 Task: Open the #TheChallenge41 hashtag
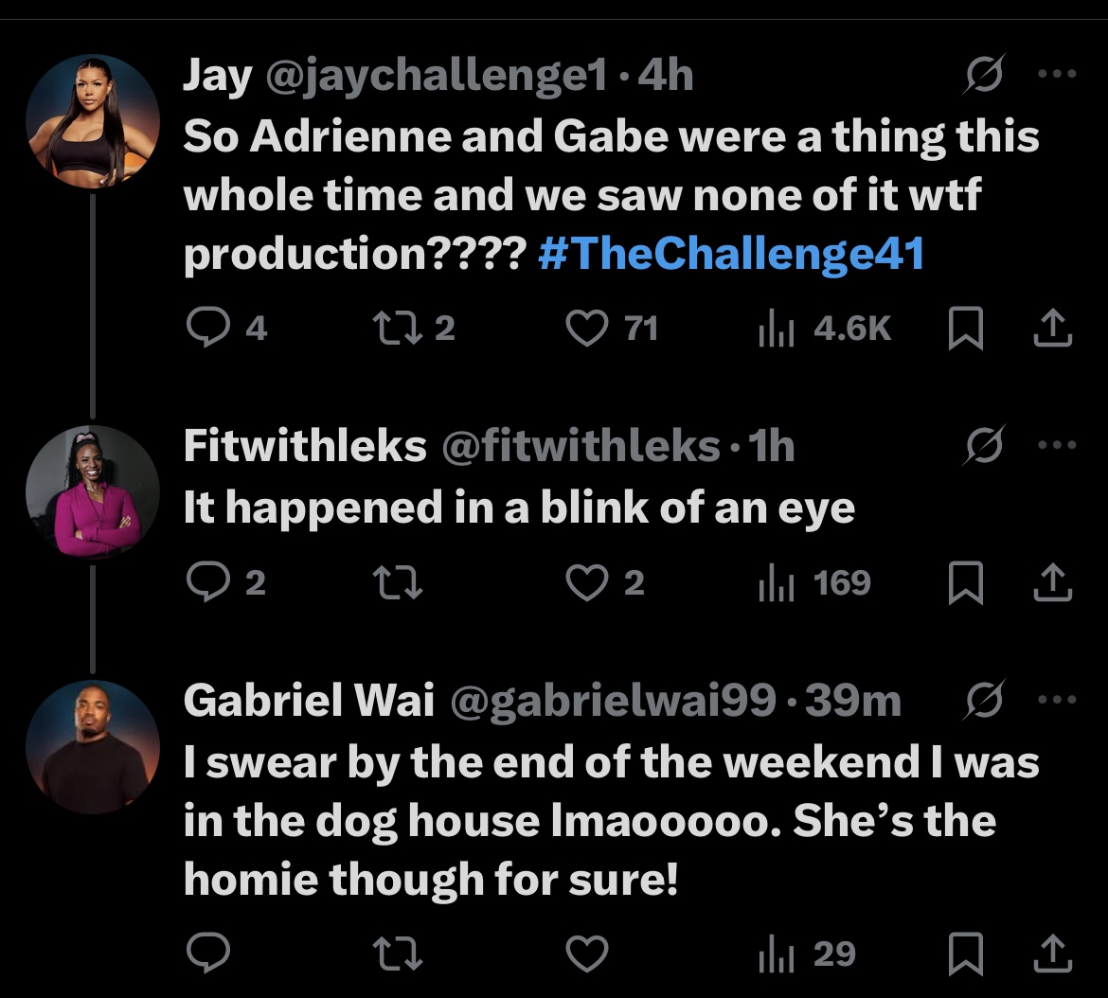coord(731,253)
